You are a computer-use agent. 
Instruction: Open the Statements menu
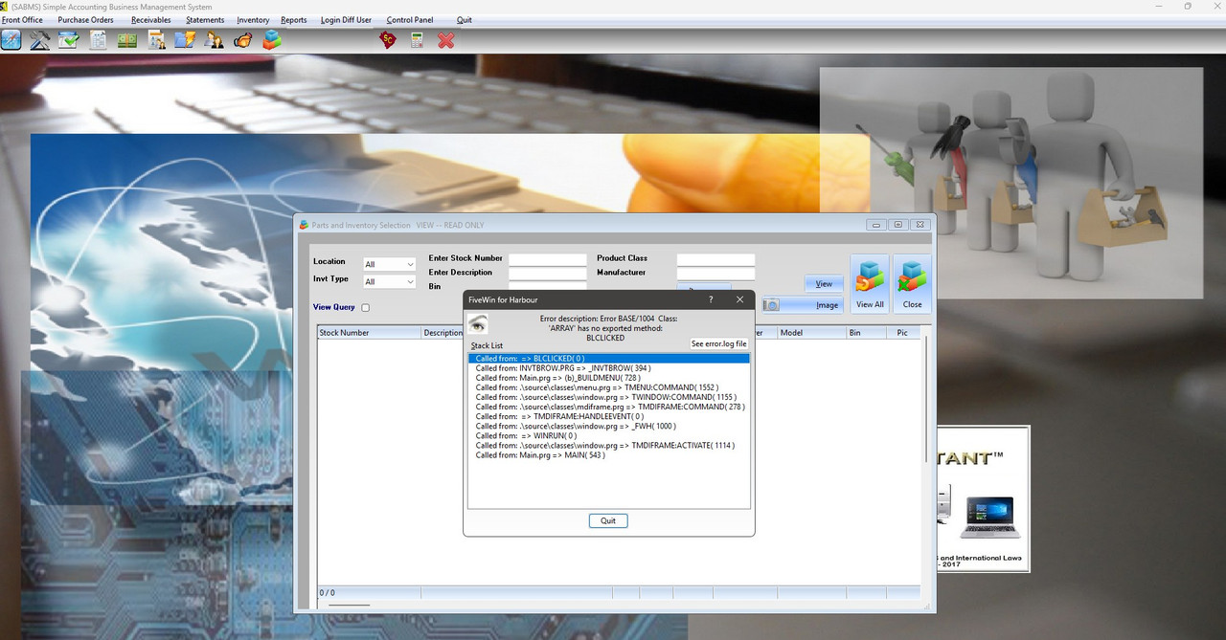pos(205,20)
